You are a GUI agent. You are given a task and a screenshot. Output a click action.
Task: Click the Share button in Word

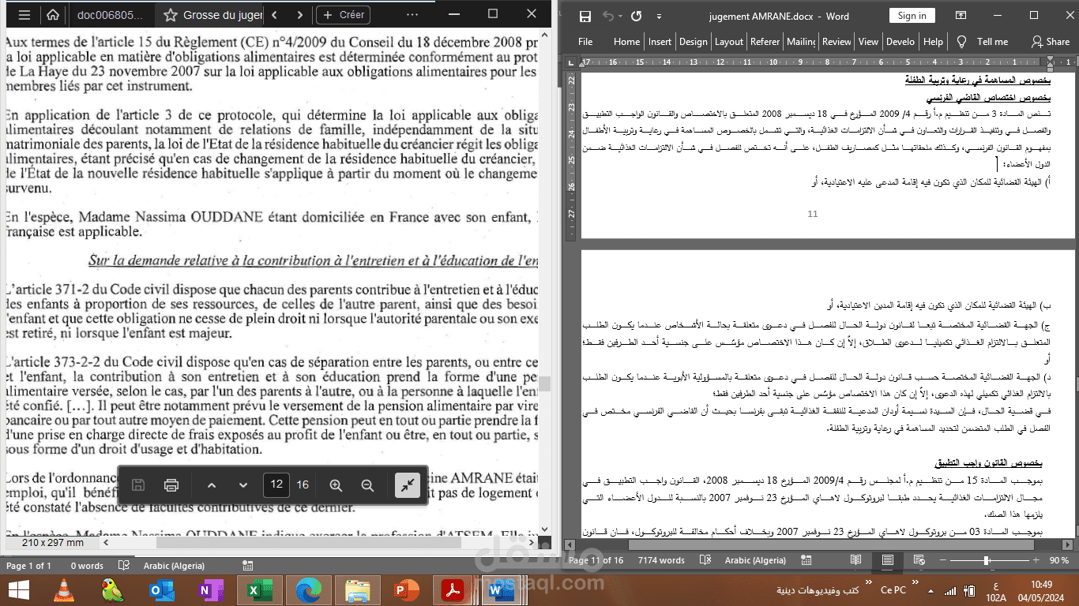coord(1051,42)
